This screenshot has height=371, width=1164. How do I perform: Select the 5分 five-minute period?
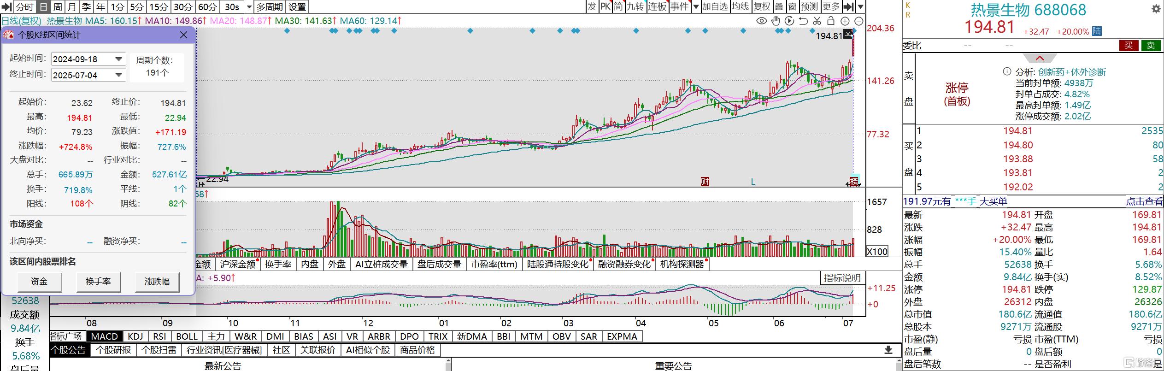(136, 7)
